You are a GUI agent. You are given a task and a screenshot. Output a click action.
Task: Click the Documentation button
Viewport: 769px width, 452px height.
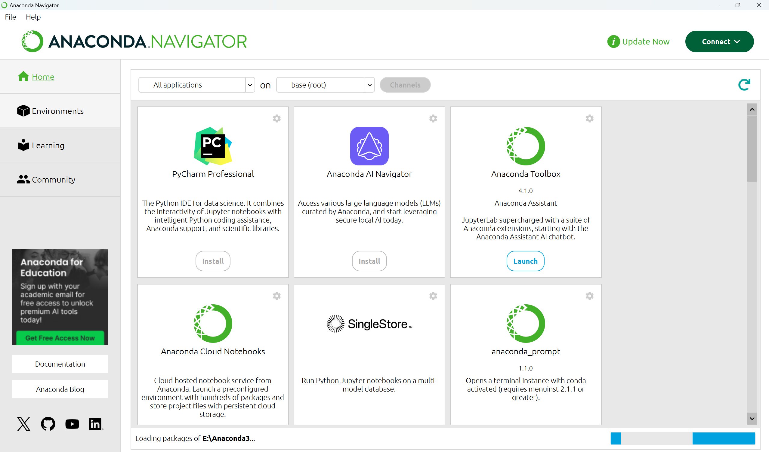pos(60,364)
